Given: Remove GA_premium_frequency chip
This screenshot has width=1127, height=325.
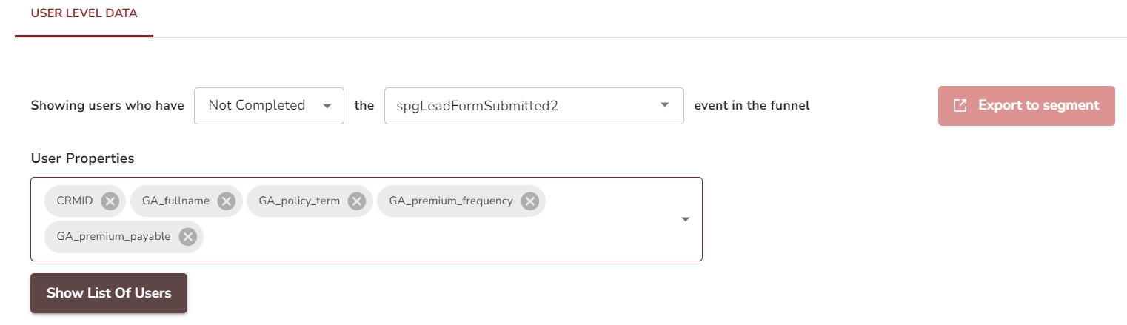Looking at the screenshot, I should pyautogui.click(x=529, y=201).
